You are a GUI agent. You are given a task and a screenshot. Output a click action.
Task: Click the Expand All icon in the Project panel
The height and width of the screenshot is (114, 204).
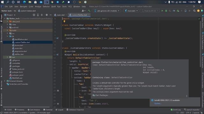pyautogui.click(x=38, y=15)
